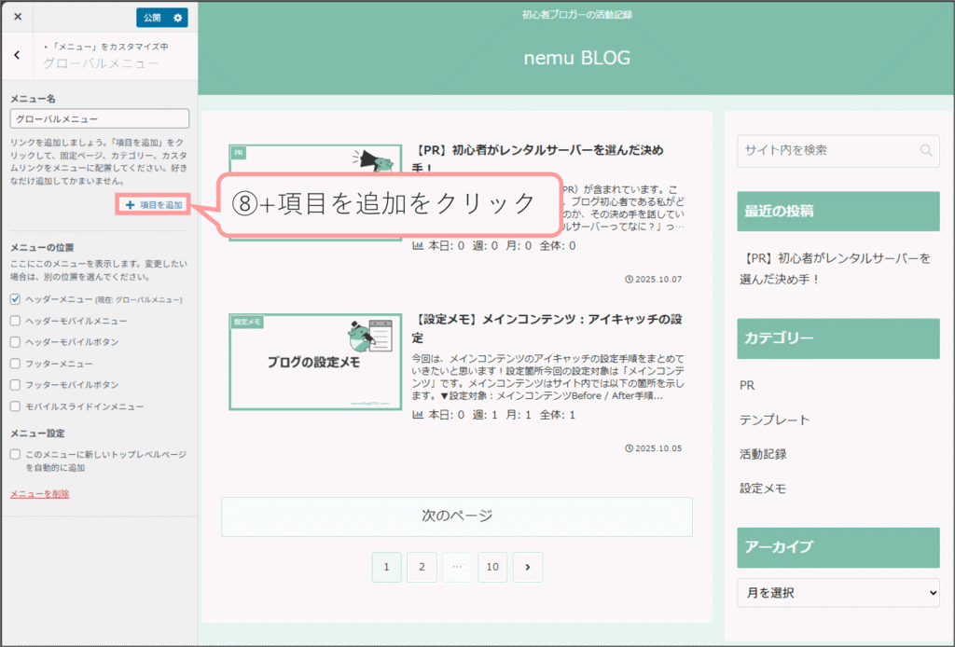Uncheck the ヘッダーメニュー checkbox

coord(15,299)
